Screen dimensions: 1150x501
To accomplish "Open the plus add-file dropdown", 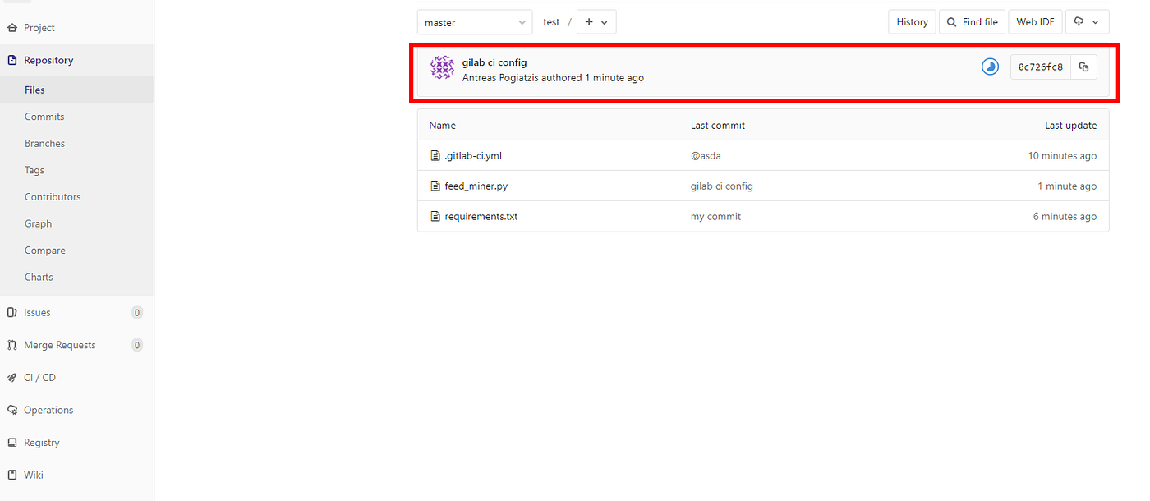I will tap(596, 22).
